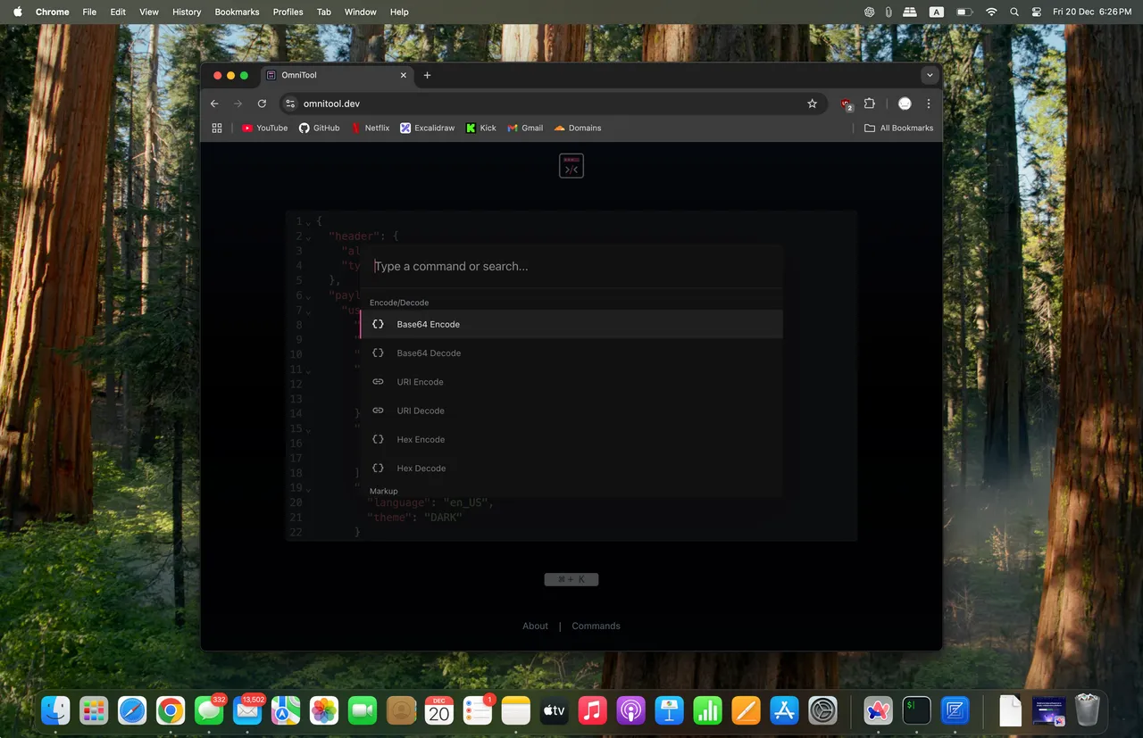The height and width of the screenshot is (738, 1143).
Task: Open the Chrome Extensions puzzle icon
Action: click(x=870, y=104)
